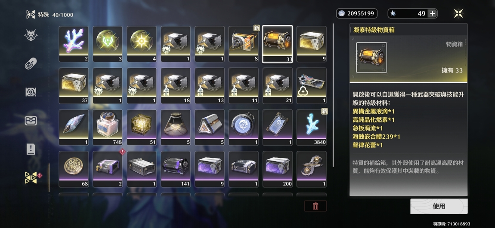Add more Astrite with plus button
This screenshot has height=228, width=495.
coord(433,14)
